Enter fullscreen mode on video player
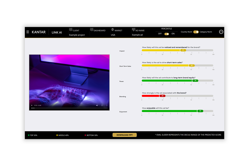Image resolution: width=249 pixels, height=166 pixels. 102,106
